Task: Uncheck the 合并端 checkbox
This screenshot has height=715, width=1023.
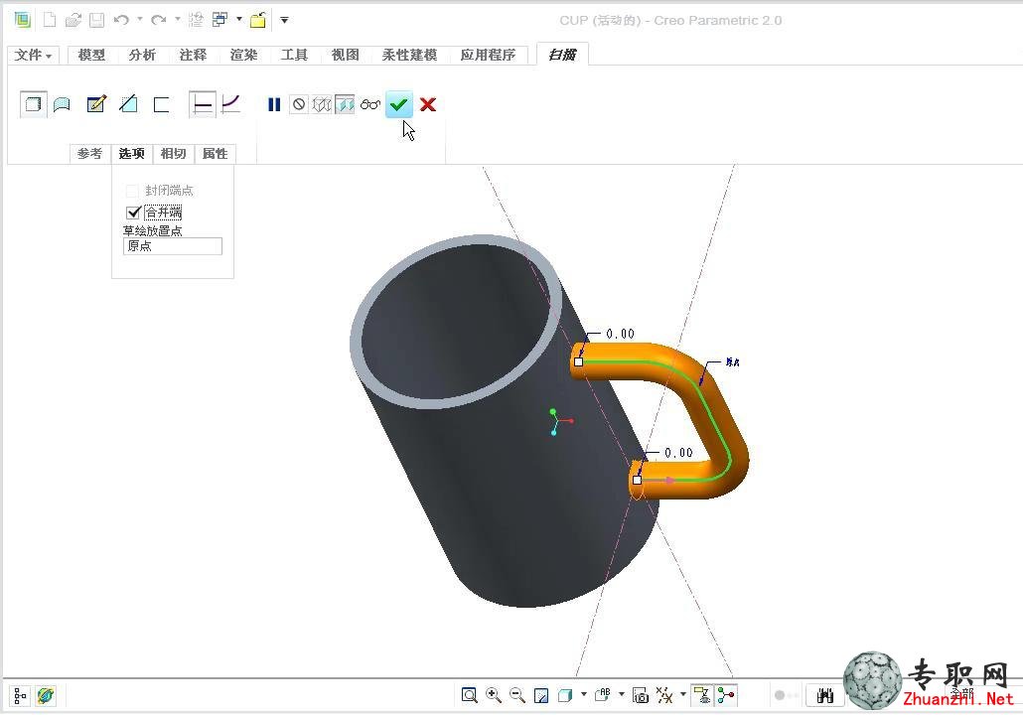Action: click(x=134, y=213)
